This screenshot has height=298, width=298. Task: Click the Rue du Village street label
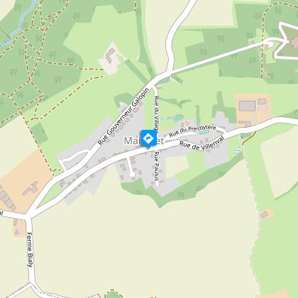(156, 114)
